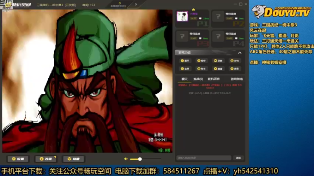Click the Douyu.TV logo overlay
This screenshot has width=314, height=176.
[x=281, y=12]
